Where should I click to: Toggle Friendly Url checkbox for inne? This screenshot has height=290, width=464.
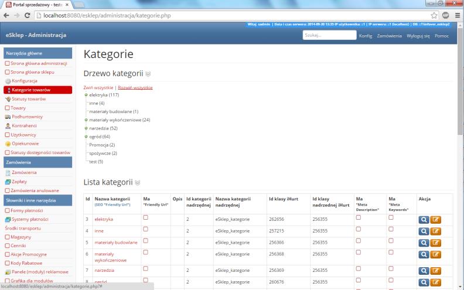pyautogui.click(x=146, y=229)
